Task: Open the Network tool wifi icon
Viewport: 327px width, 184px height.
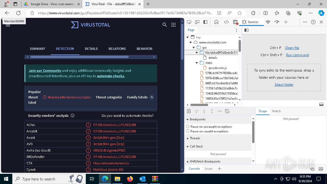Action: click(268, 22)
